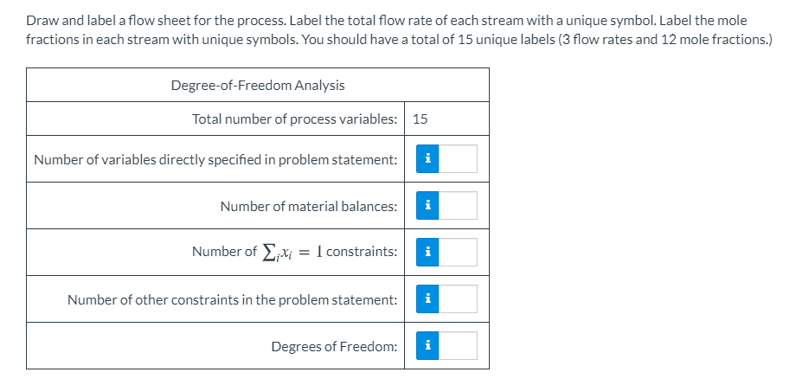The height and width of the screenshot is (385, 809).
Task: Click info icon next to Degrees of Freedom
Action: (x=427, y=346)
